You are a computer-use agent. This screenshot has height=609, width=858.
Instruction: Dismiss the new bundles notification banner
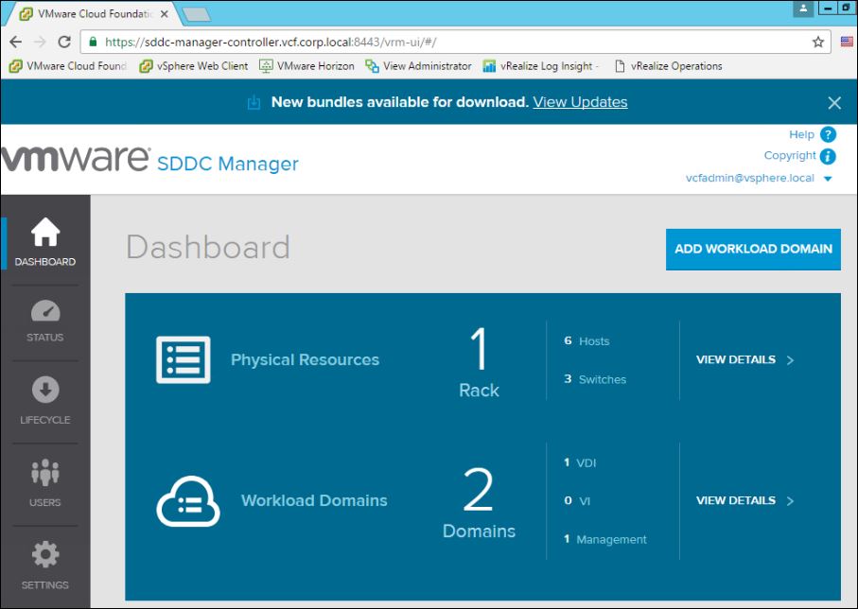point(834,102)
